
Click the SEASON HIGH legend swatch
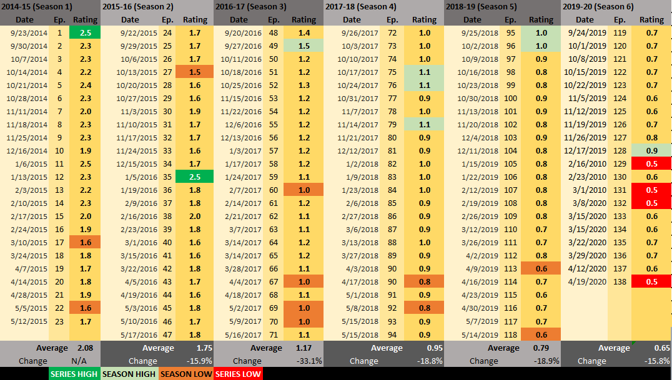click(x=128, y=373)
